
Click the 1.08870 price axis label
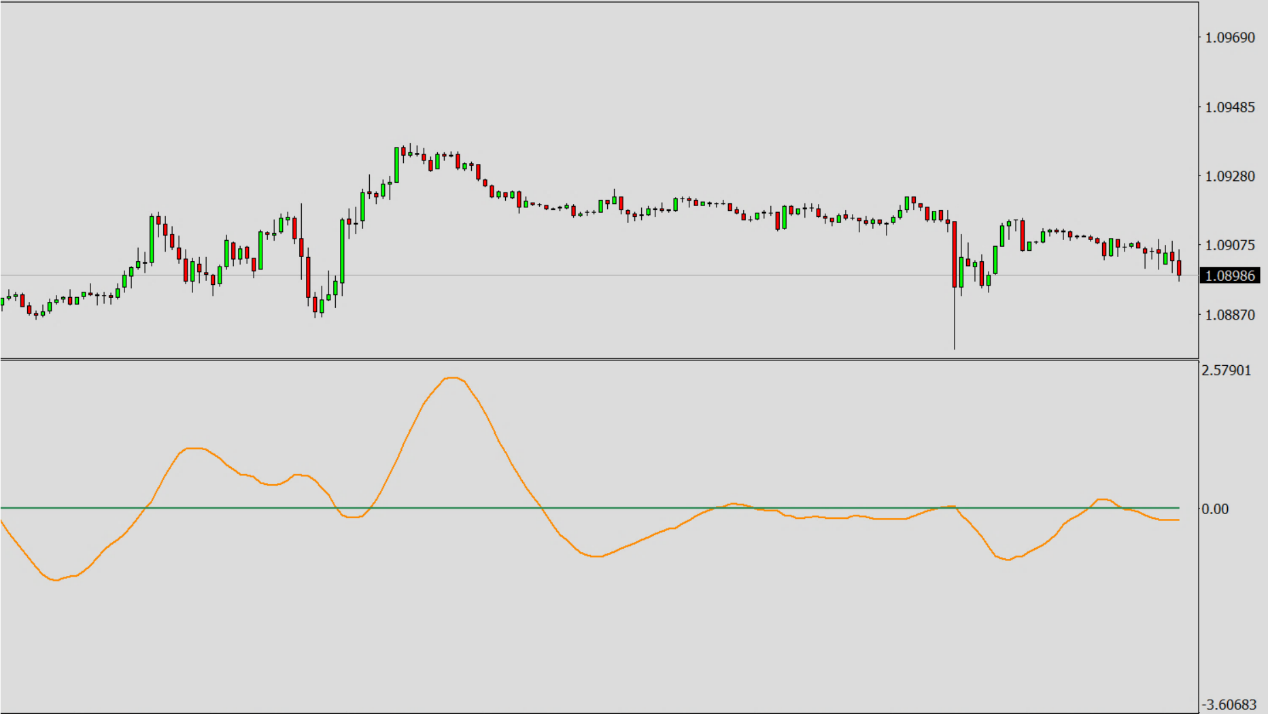1230,316
